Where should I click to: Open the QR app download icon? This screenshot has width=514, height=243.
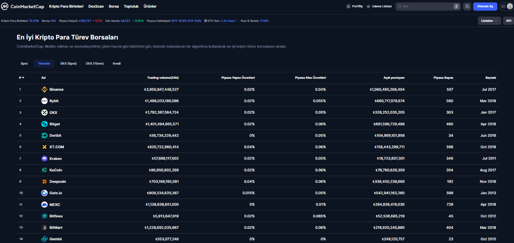coord(466,6)
